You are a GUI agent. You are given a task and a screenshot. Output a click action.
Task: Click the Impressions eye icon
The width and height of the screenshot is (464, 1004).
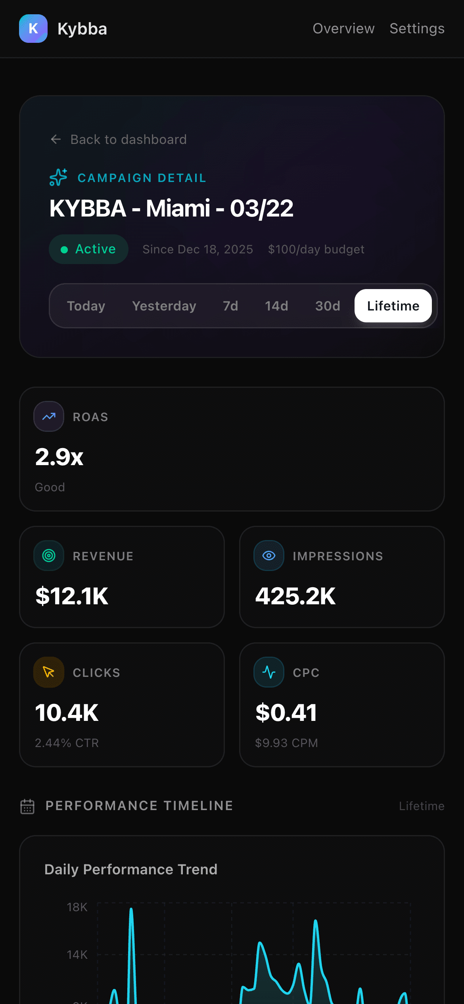[x=269, y=556]
